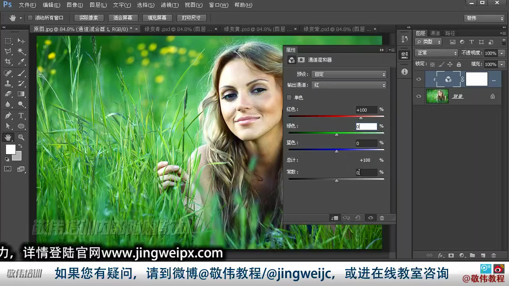
Task: Select the Dodge tool
Action: 21,104
